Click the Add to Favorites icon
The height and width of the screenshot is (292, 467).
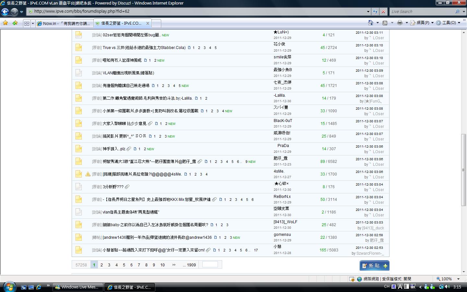(15, 23)
